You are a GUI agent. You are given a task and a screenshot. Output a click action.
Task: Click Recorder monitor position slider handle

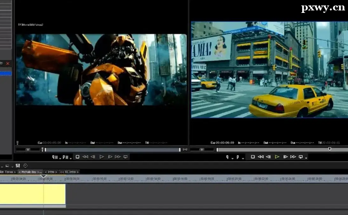pyautogui.click(x=330, y=149)
